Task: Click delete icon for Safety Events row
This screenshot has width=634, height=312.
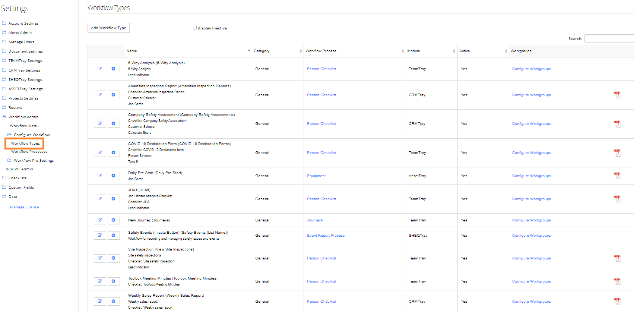Action: 114,236
